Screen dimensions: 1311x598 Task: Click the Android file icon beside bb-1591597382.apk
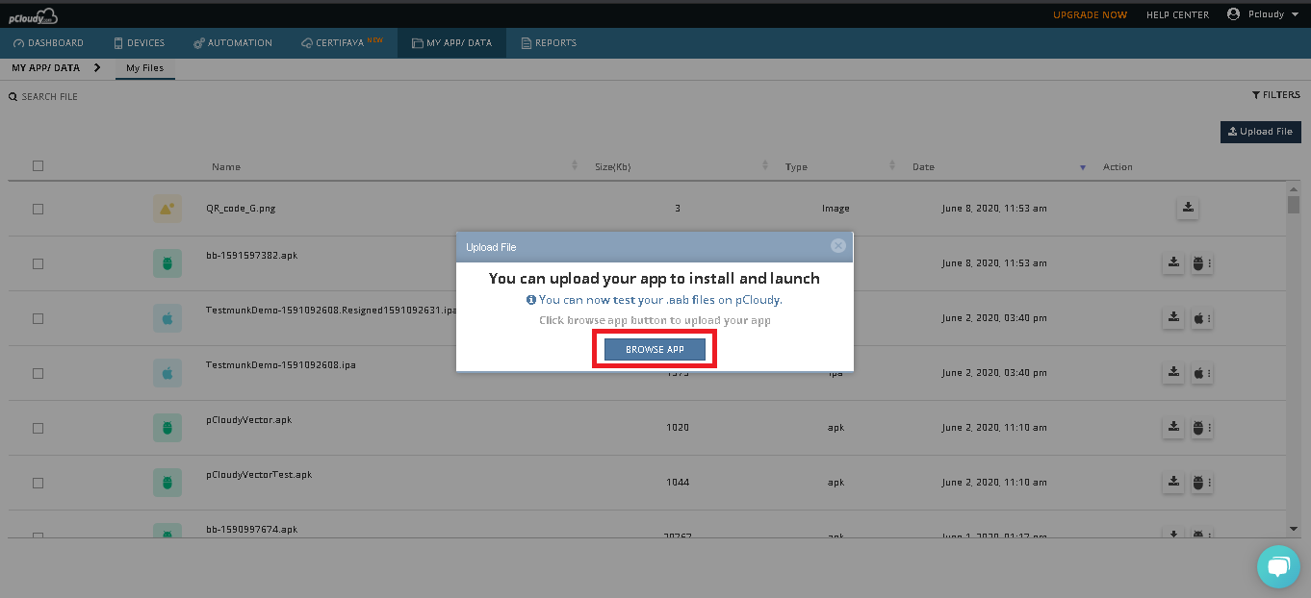point(167,263)
